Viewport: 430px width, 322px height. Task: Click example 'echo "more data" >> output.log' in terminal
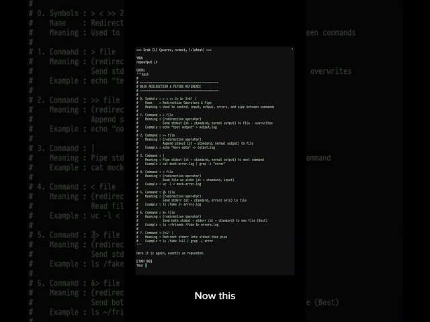189,148
